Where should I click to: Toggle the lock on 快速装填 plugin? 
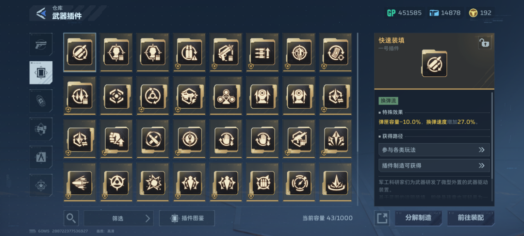(x=485, y=43)
